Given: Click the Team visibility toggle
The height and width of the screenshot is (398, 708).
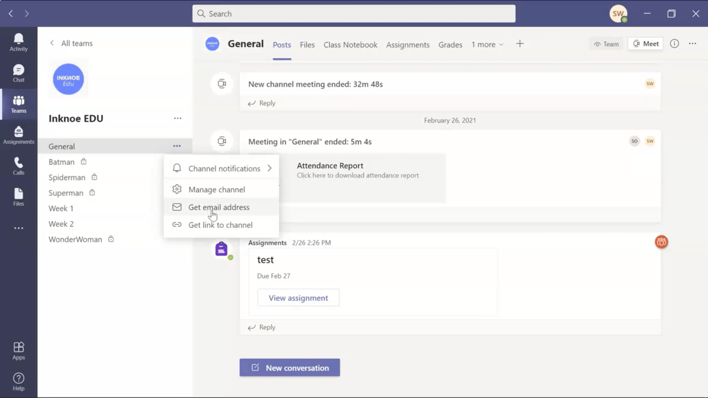Looking at the screenshot, I should 606,44.
